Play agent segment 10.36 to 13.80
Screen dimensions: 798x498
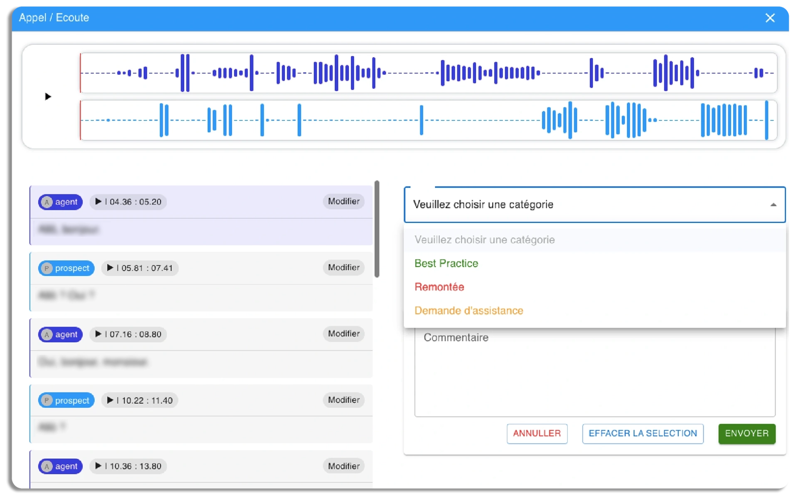tap(99, 466)
